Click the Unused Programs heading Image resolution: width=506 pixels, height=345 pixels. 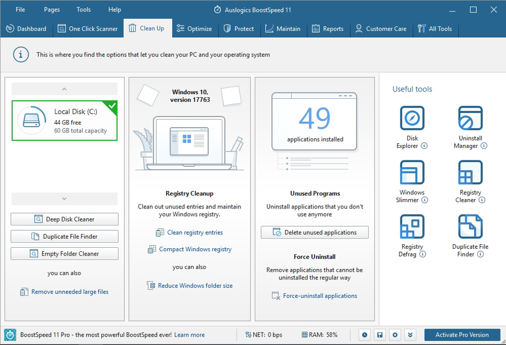(x=315, y=194)
